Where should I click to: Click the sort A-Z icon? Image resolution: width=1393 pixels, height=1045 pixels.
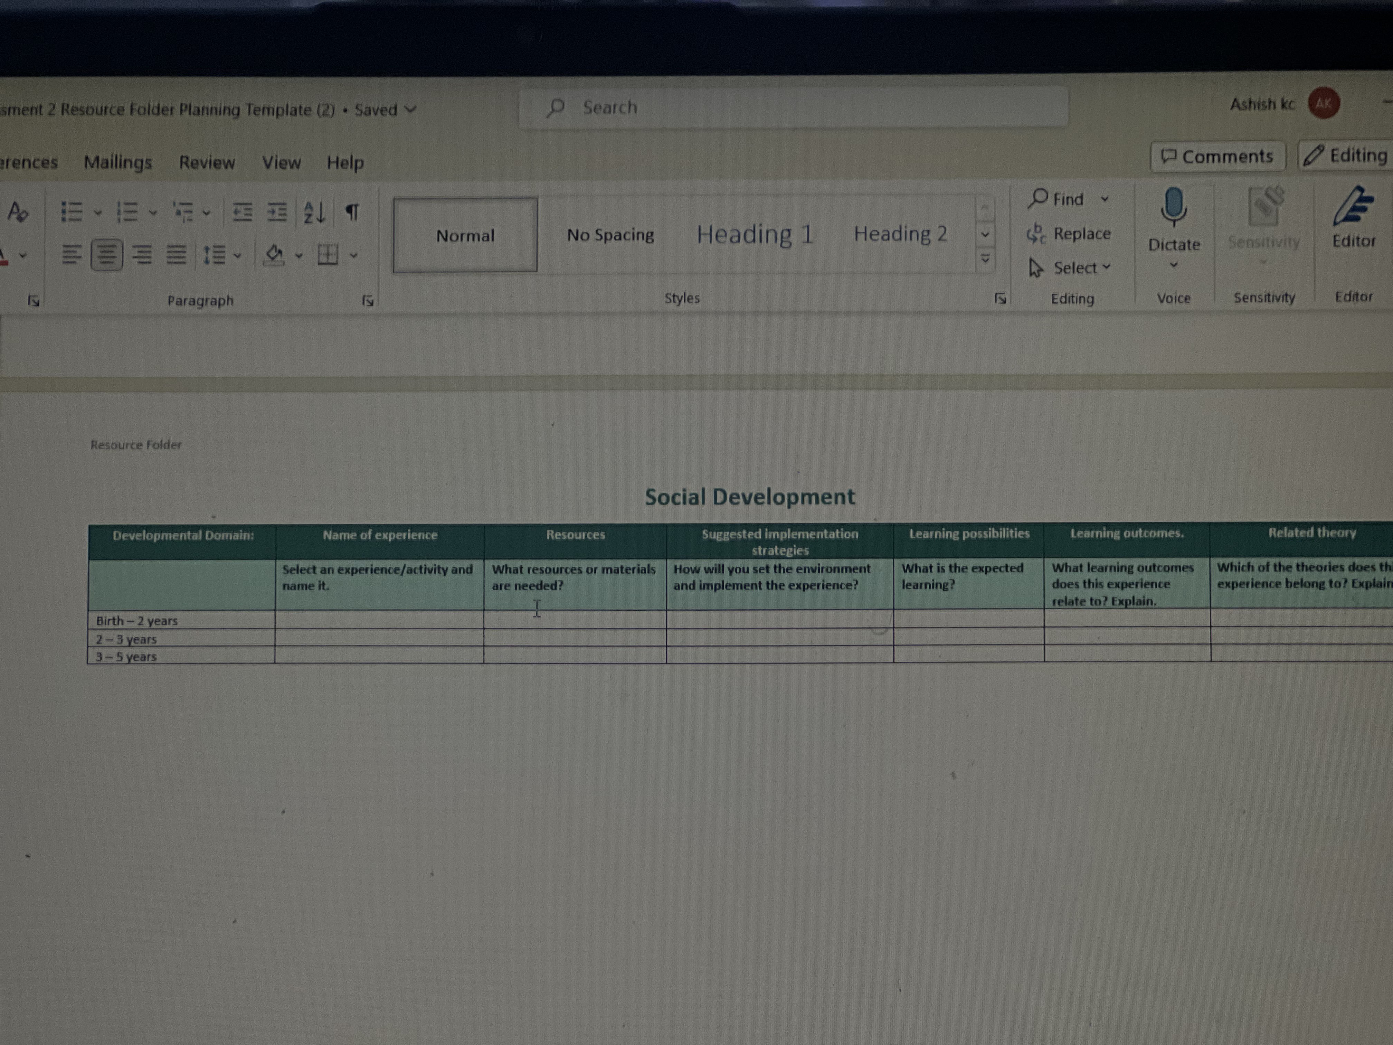(x=314, y=212)
